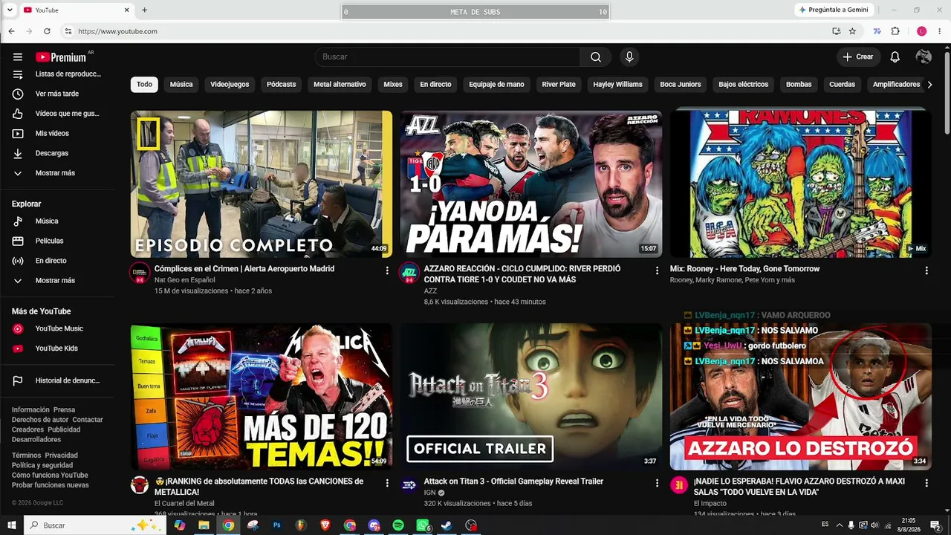Open Steam from the taskbar
Screen dimensions: 951x535
pos(447,525)
